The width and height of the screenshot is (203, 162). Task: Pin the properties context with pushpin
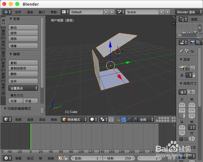[181, 51]
